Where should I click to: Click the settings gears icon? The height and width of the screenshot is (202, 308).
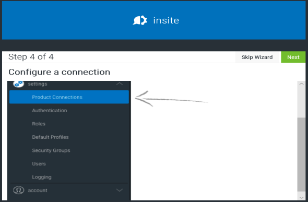pos(19,84)
